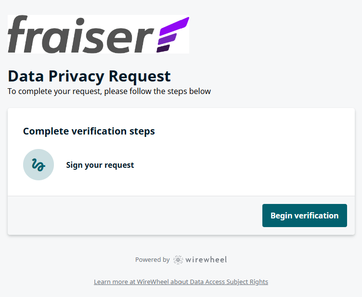Select the Data Privacy Request heading
The image size is (362, 297).
89,76
